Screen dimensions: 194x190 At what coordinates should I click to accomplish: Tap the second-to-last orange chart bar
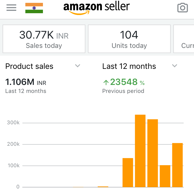click(x=165, y=176)
